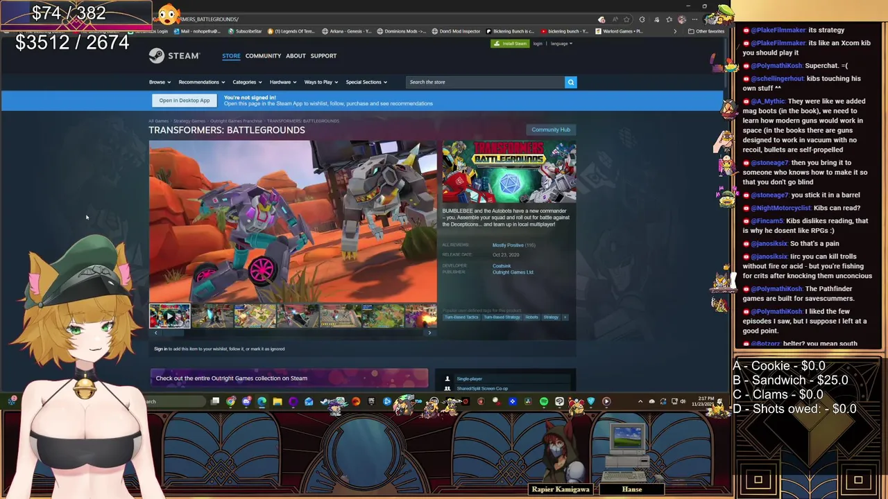This screenshot has height=499, width=888.
Task: Click the Search the store input field
Action: 485,82
